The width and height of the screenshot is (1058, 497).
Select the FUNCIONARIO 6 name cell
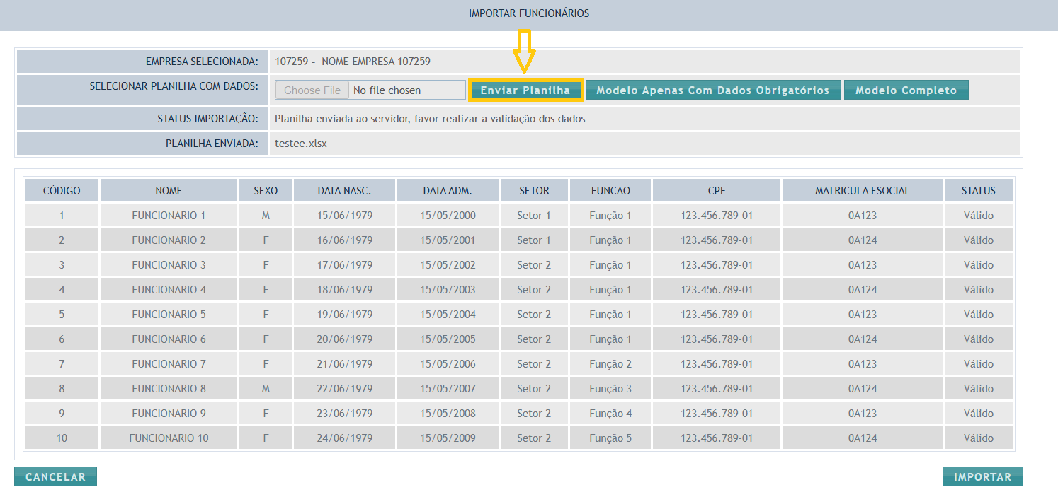169,339
